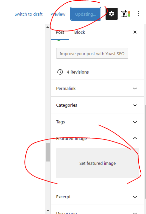This screenshot has width=146, height=214.
Task: Click the Updating… publish button
Action: (86, 14)
